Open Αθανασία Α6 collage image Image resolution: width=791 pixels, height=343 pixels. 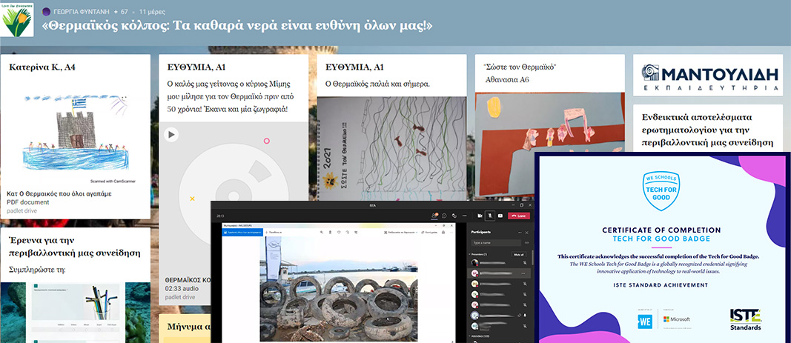tap(549, 144)
